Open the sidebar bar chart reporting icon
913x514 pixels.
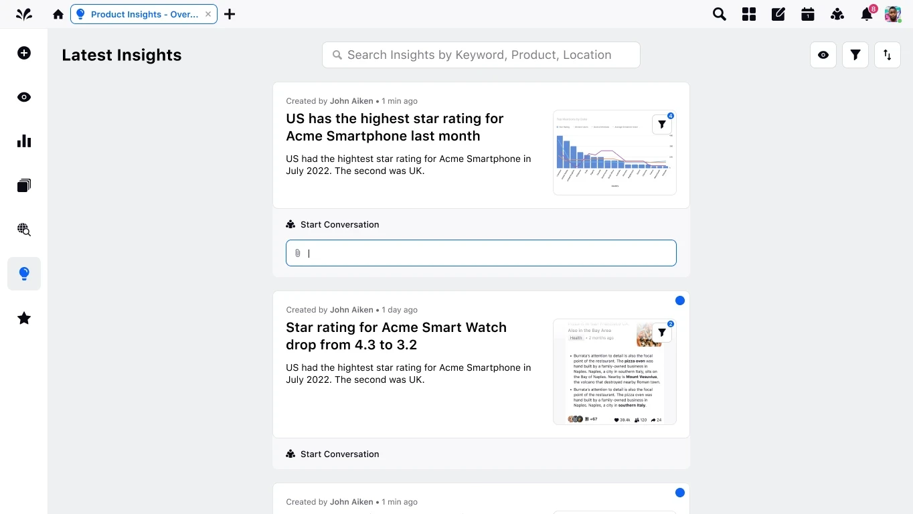(x=24, y=141)
